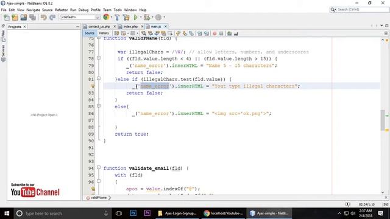Click the Stop Macro Recording icon
Viewport: 390px width, 219px height.
coord(221,33)
